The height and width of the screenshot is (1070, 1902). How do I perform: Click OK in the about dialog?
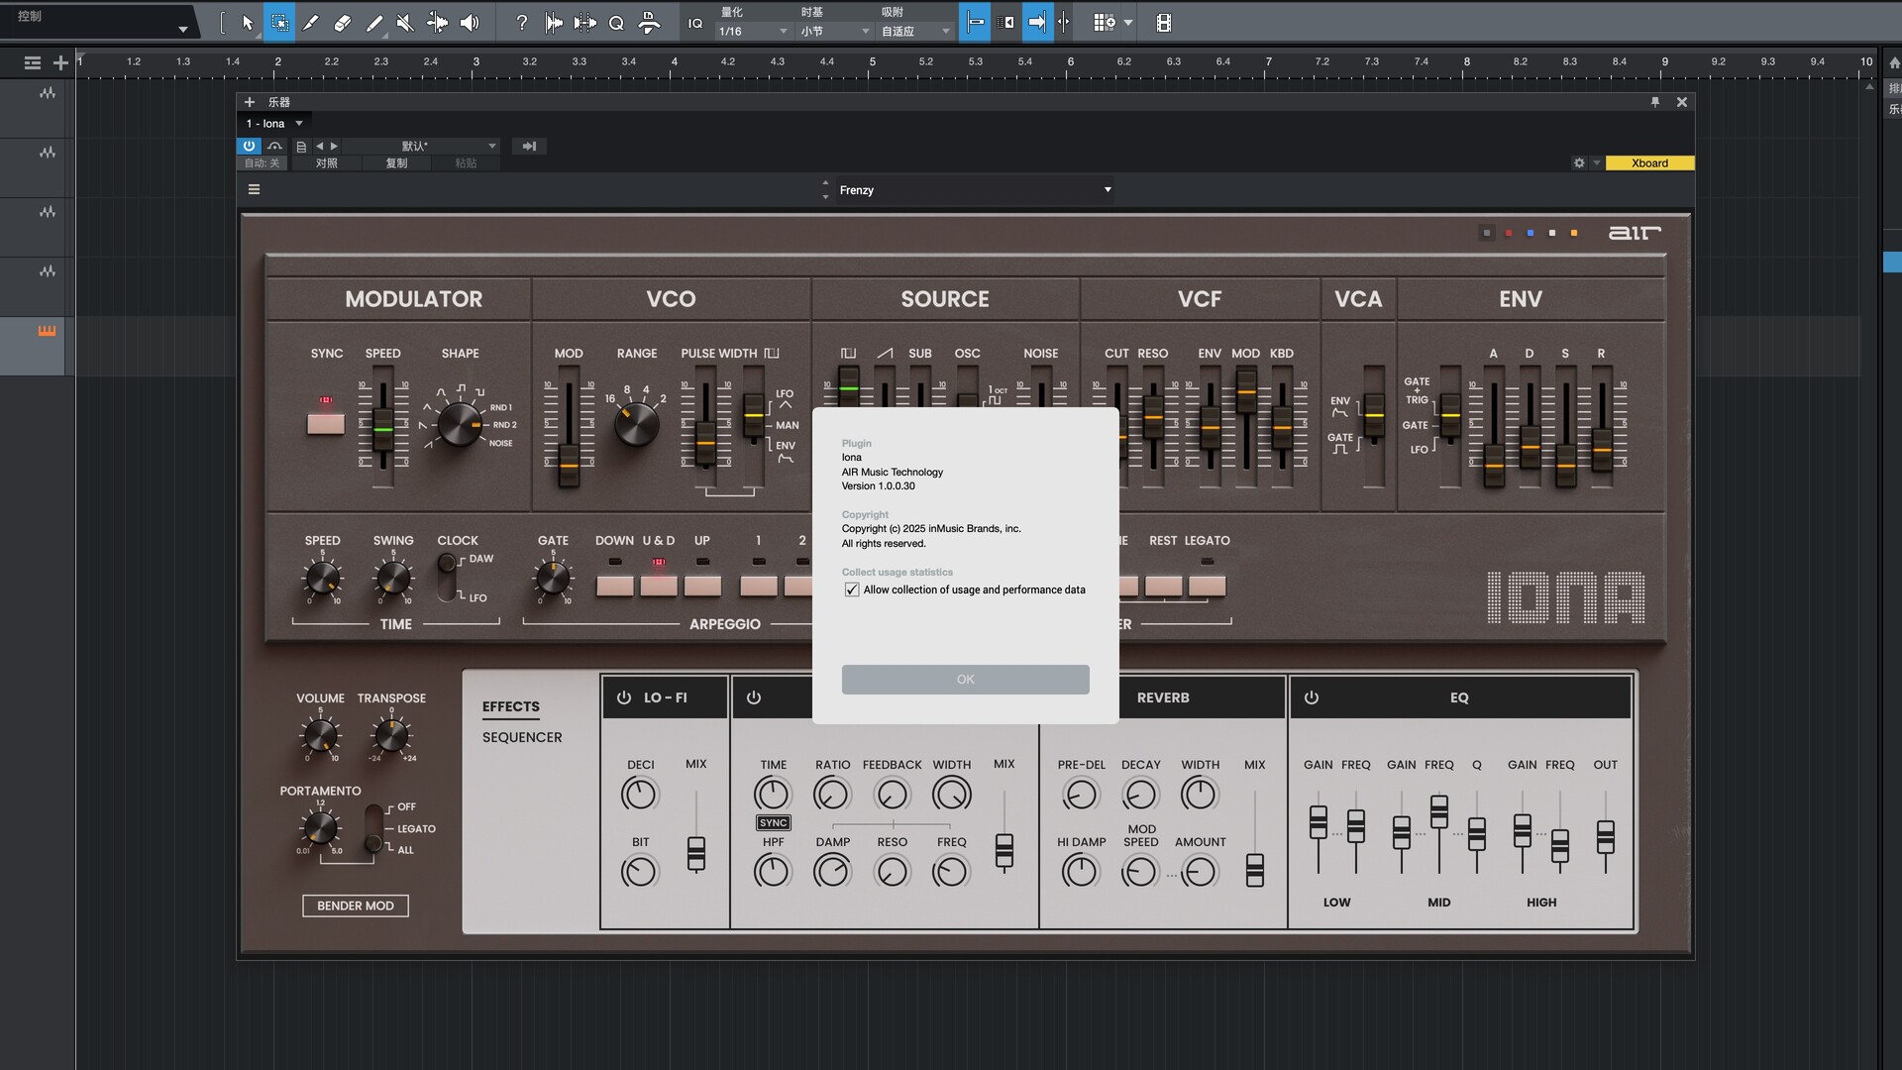(x=965, y=679)
